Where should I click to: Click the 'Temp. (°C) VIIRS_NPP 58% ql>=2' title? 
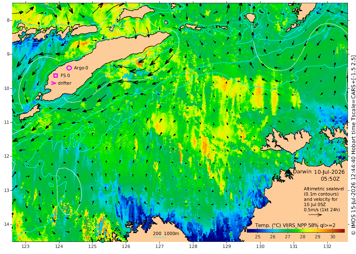[x=295, y=225]
